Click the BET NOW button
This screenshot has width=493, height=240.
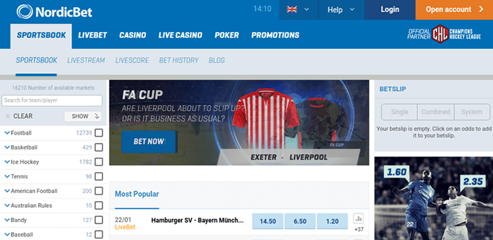click(x=149, y=142)
